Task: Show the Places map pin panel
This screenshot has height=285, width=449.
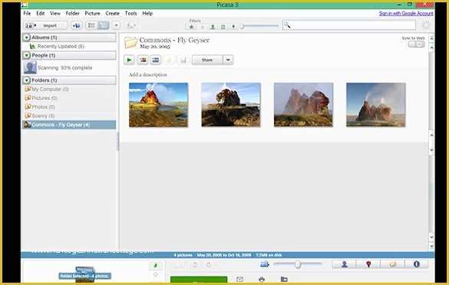Action: coord(368,264)
